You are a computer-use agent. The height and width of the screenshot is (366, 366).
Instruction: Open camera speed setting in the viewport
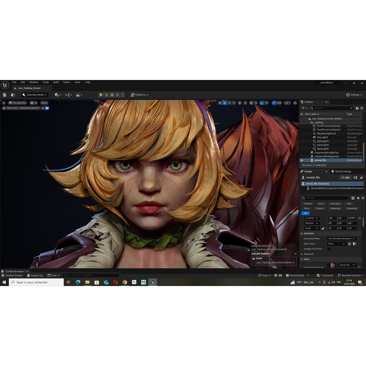pyautogui.click(x=287, y=103)
